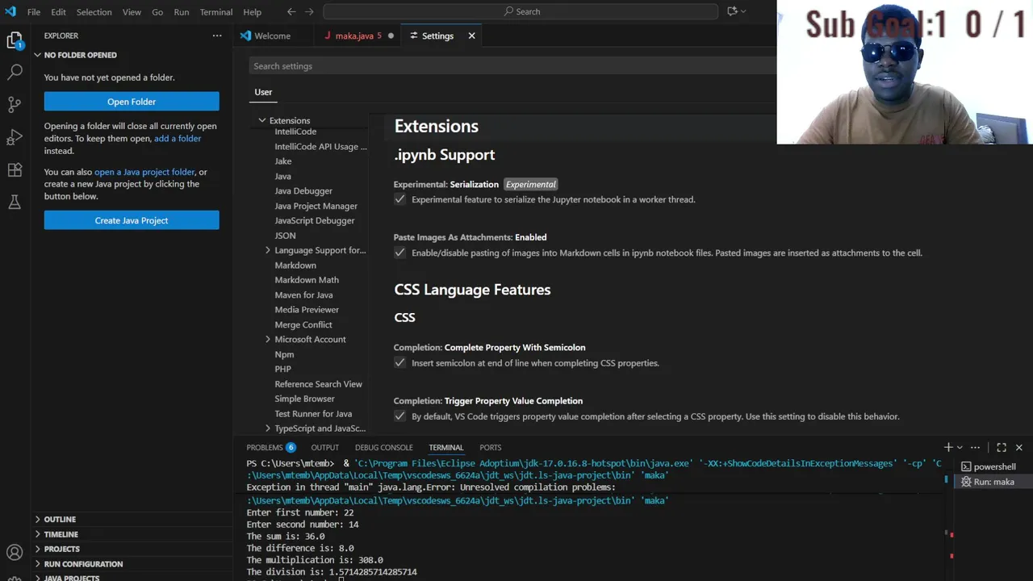Screen dimensions: 1033x581
Task: Select Markdown Math settings entry
Action: coord(307,280)
